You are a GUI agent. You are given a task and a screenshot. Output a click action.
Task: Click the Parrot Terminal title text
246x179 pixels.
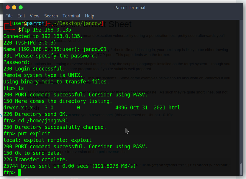click(x=130, y=7)
